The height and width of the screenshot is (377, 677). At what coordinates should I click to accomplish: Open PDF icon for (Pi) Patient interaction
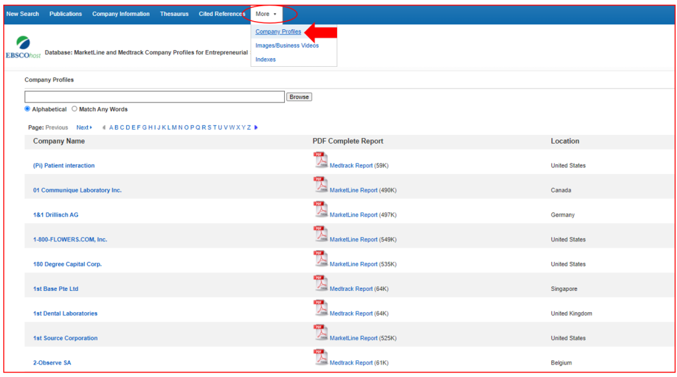pos(321,160)
